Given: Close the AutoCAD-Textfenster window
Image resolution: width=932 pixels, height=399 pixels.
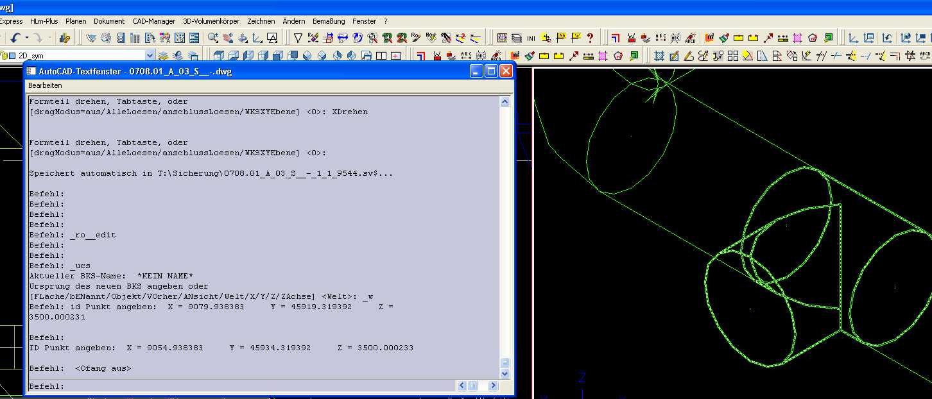Looking at the screenshot, I should [x=506, y=71].
